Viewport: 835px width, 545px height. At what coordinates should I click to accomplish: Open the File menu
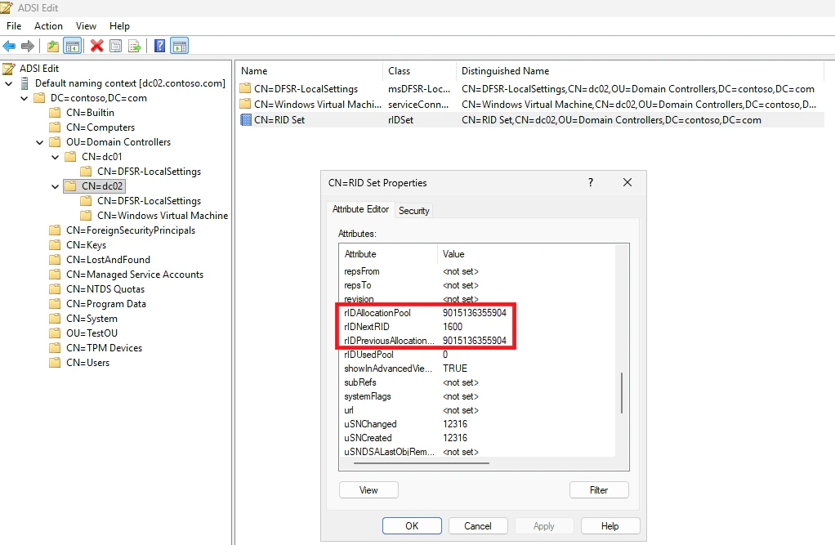[14, 26]
